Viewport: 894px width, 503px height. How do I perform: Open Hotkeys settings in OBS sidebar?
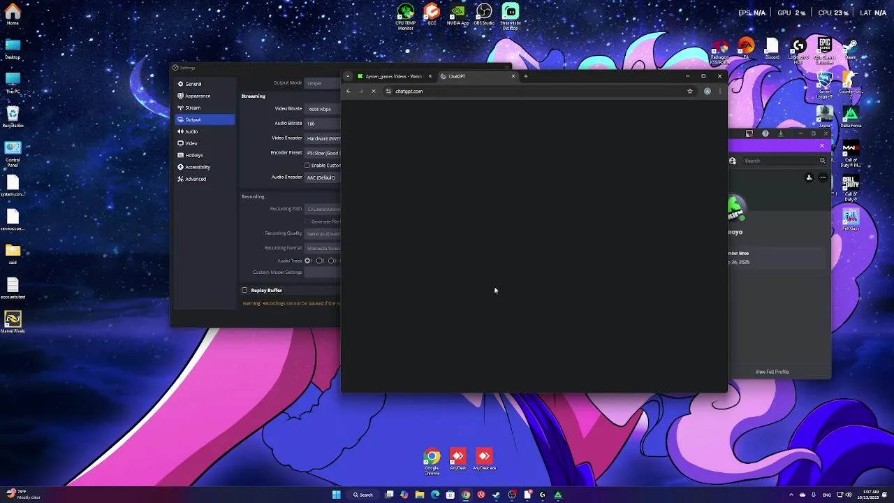[205, 155]
